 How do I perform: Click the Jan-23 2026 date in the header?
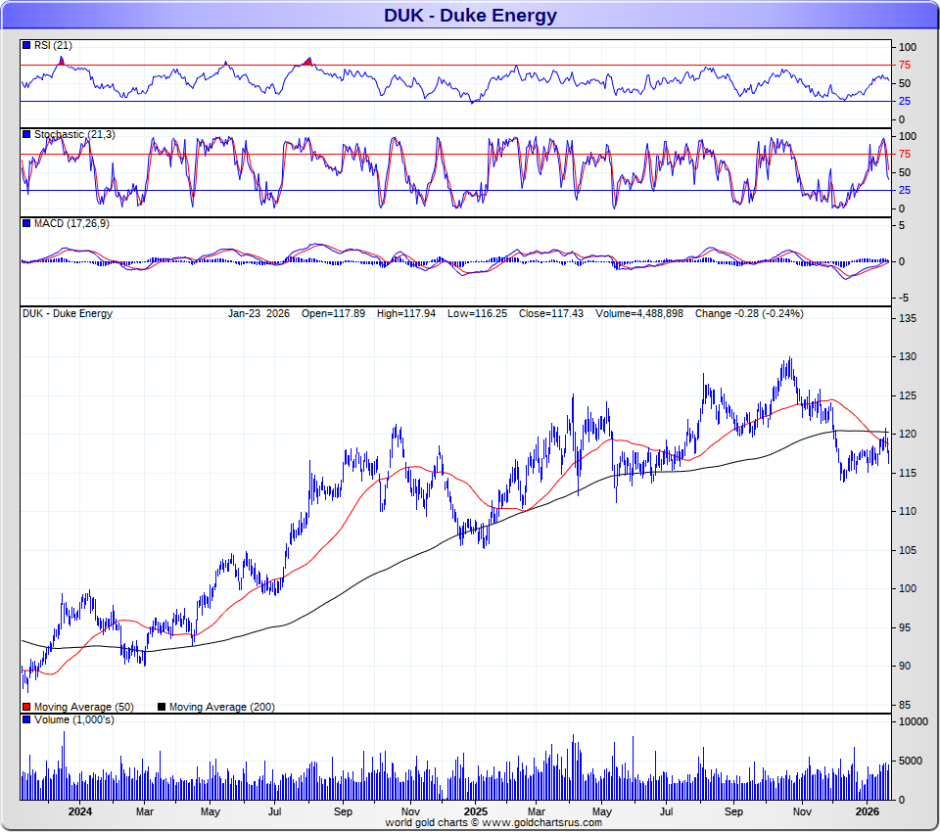258,314
